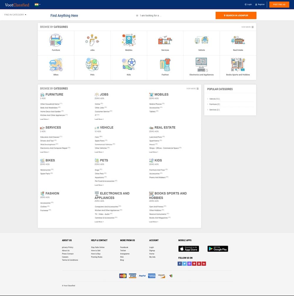
Task: Open the Cars subcategory link
Action: (97, 137)
